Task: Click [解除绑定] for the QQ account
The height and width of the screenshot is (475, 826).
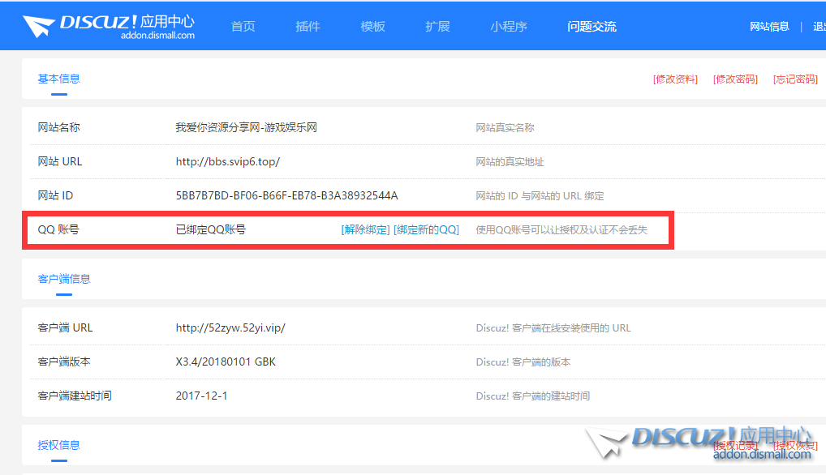Action: [x=366, y=230]
